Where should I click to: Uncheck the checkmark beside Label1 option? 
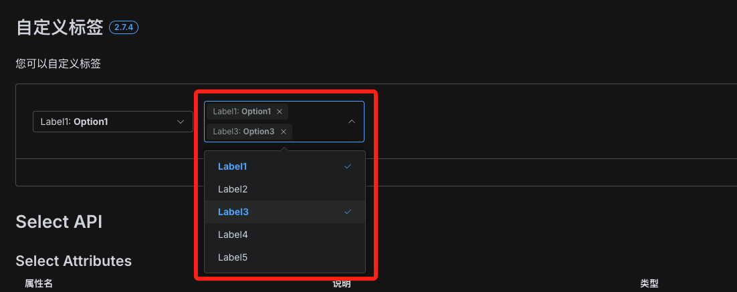348,166
